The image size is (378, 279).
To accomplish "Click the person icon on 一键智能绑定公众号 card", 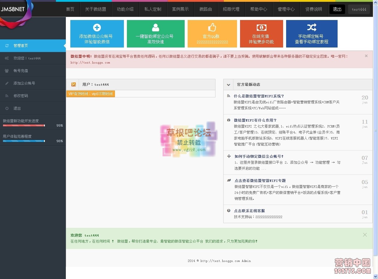I will [156, 27].
